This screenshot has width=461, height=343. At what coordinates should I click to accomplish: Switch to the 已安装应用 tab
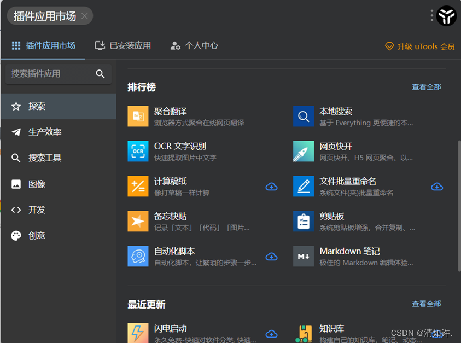(123, 45)
